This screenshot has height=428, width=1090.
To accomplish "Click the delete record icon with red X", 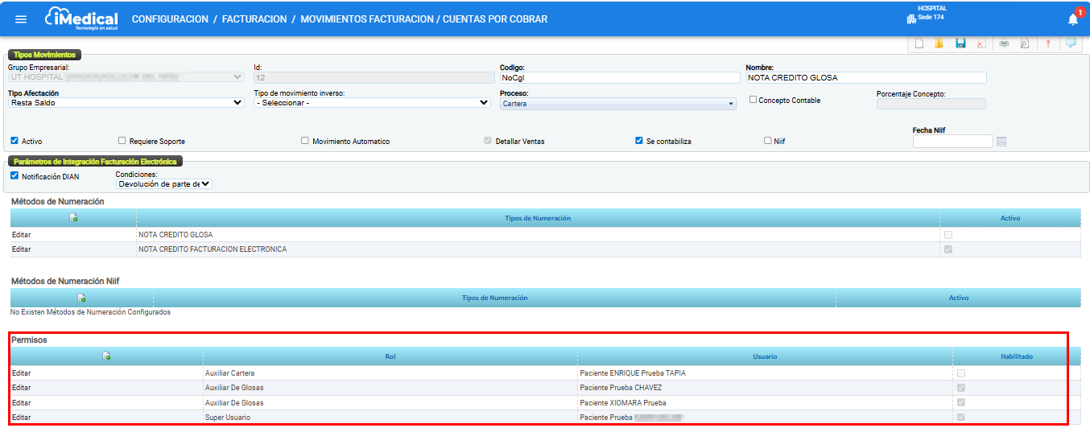I will (981, 44).
